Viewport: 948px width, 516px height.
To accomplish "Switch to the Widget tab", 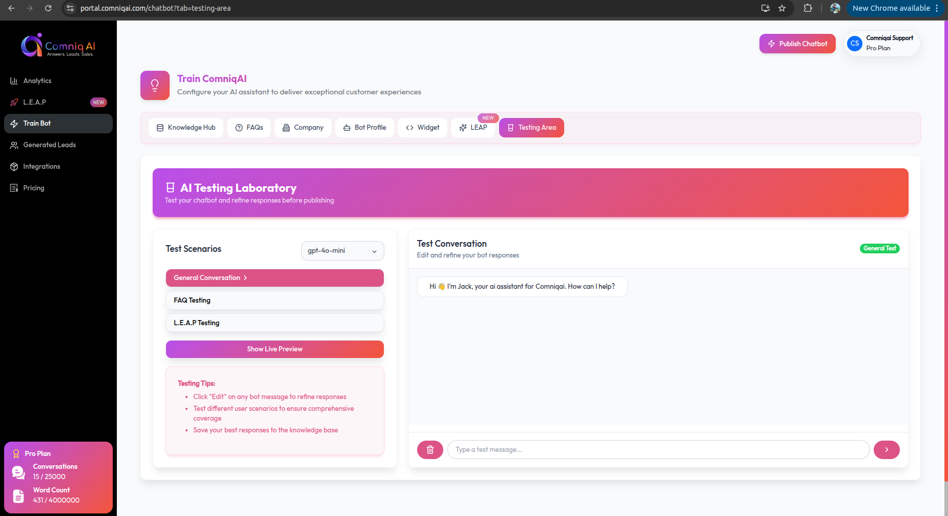I will tap(422, 128).
